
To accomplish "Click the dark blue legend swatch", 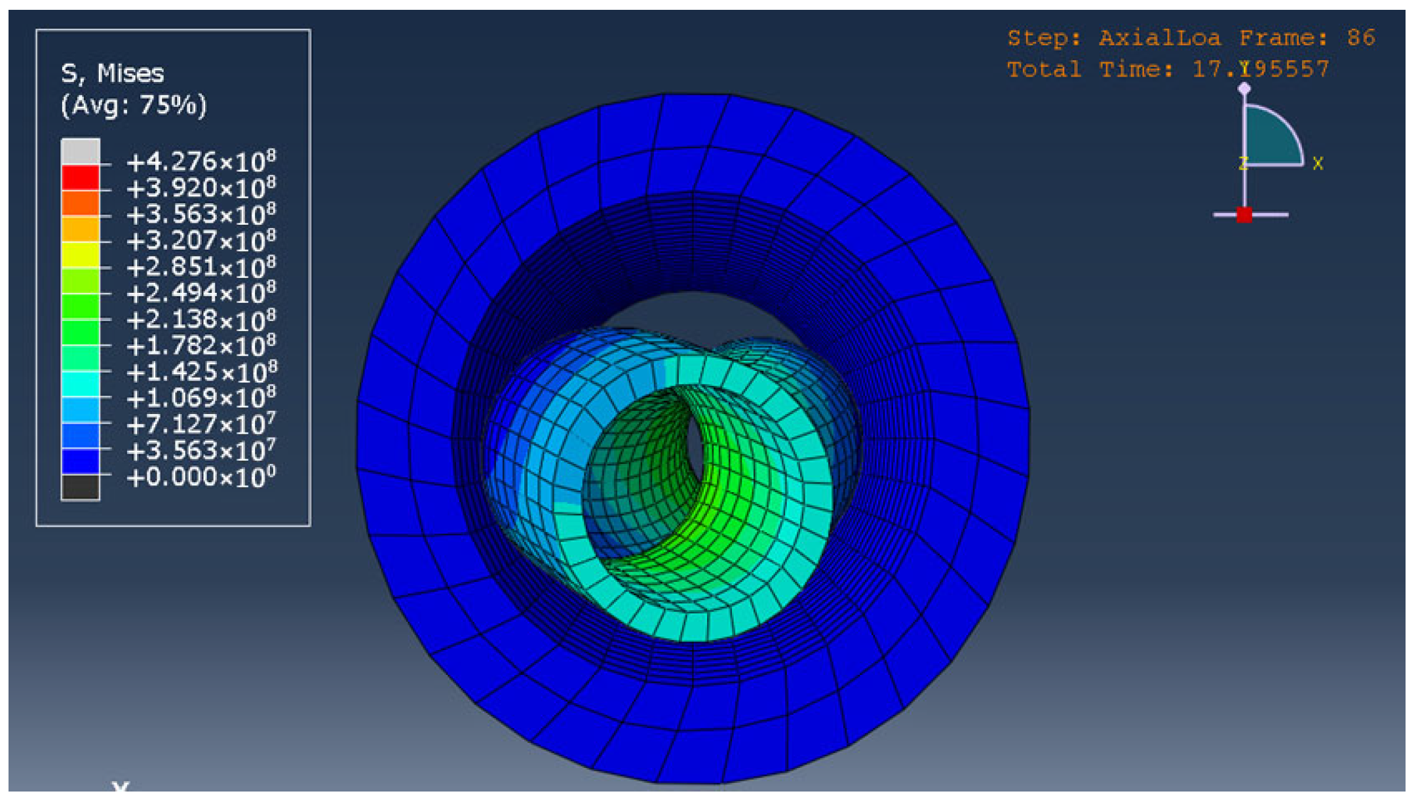I will 80,461.
